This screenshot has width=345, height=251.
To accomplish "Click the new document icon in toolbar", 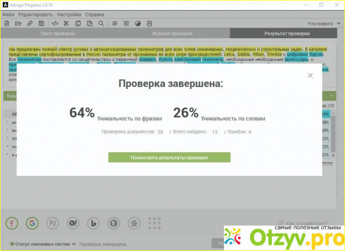I will [7, 23].
